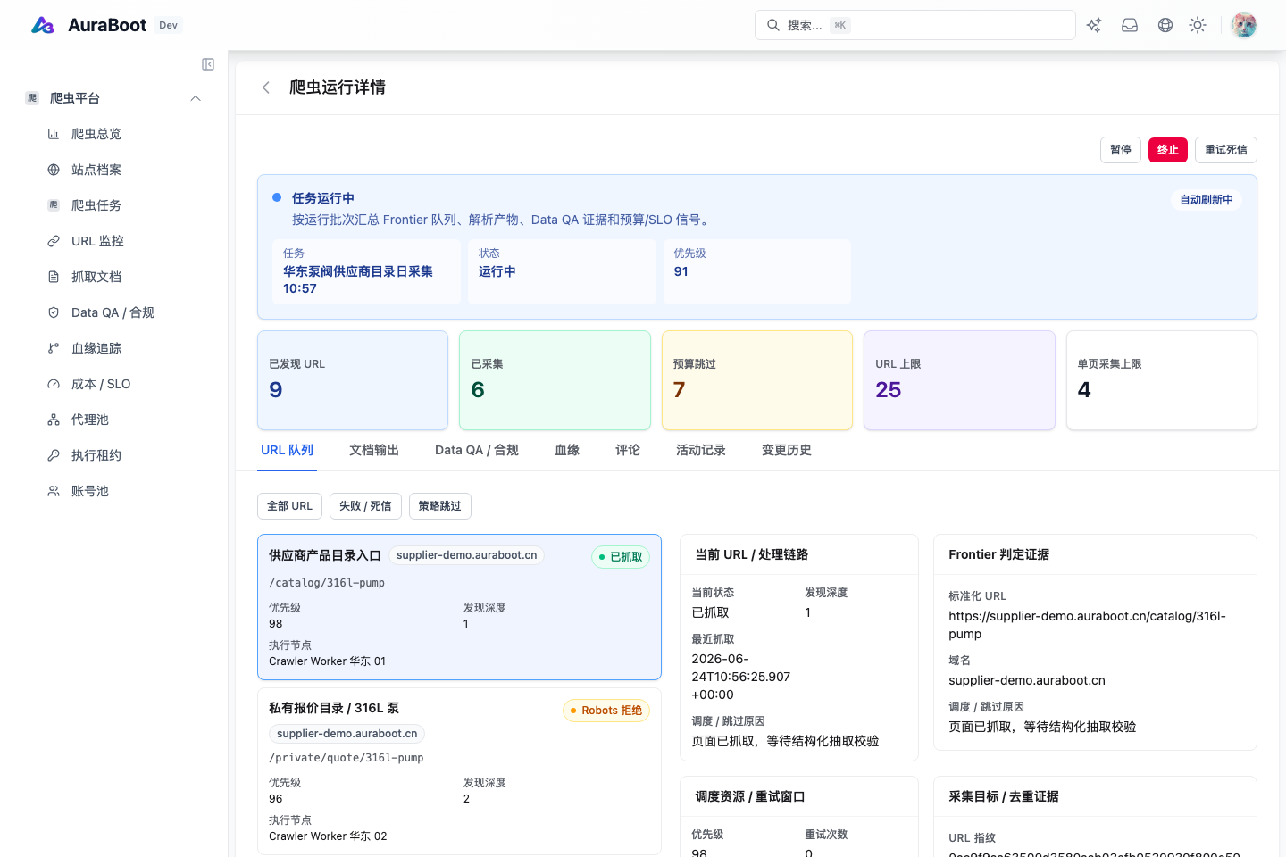Collapse the 爬虫平台 menu chevron

[x=196, y=98]
